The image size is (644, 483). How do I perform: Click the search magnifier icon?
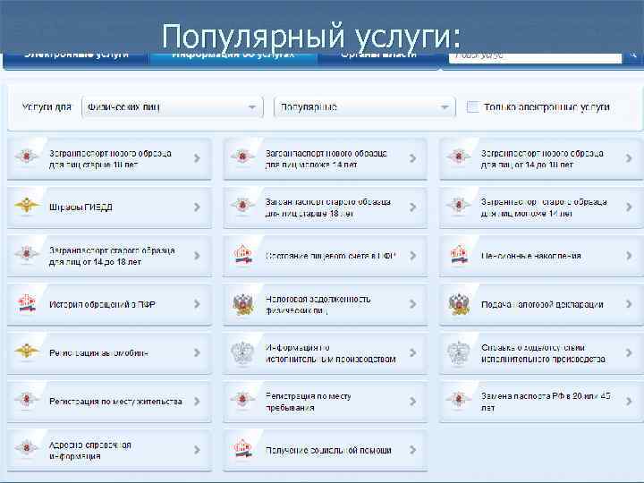(633, 55)
